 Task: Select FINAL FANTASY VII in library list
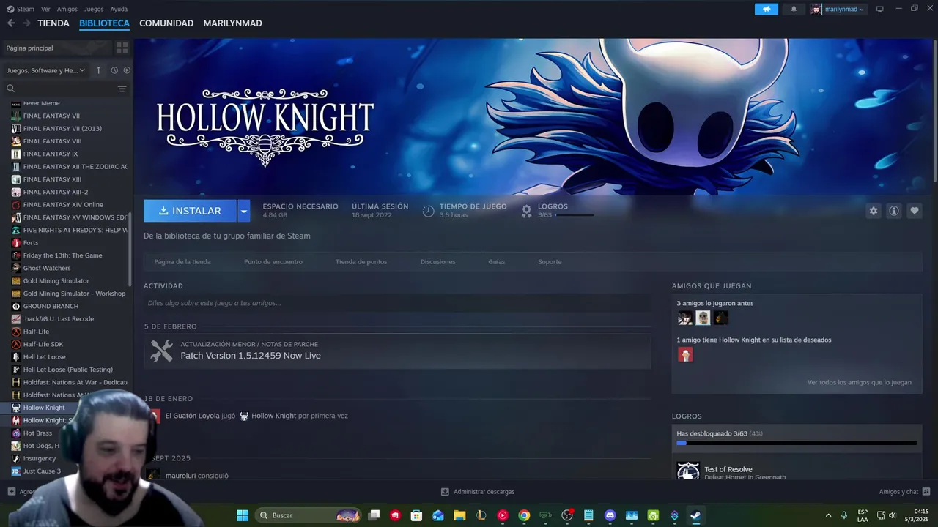pyautogui.click(x=51, y=116)
